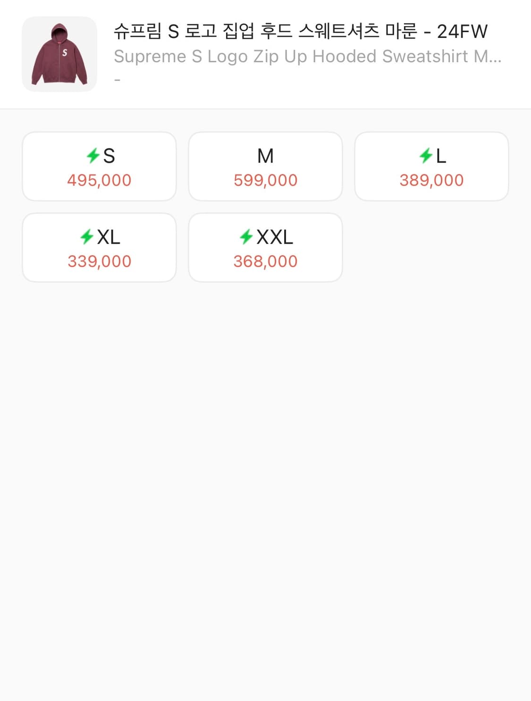Select the L size label

441,156
